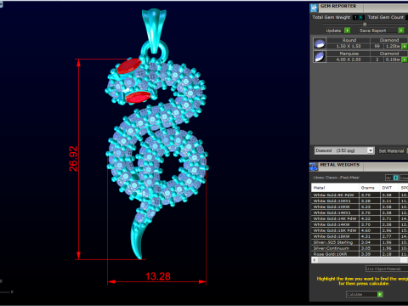Toggle the cyan button in Metal Weights header

tap(396, 178)
